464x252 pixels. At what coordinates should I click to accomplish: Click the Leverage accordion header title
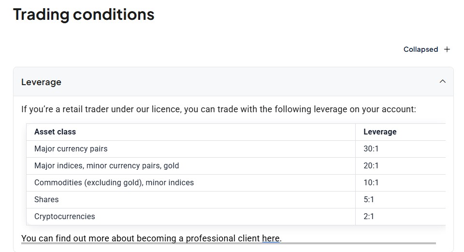click(x=41, y=82)
